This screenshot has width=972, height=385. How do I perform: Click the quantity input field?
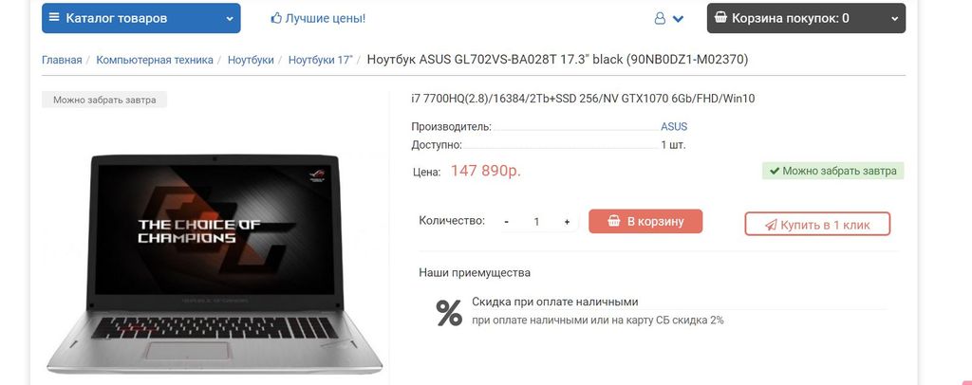coord(537,222)
